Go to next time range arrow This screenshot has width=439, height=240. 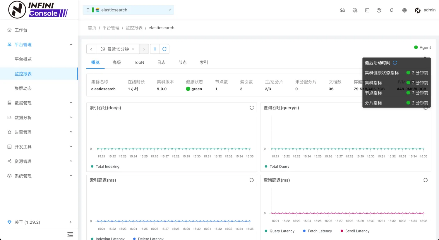pyautogui.click(x=144, y=49)
